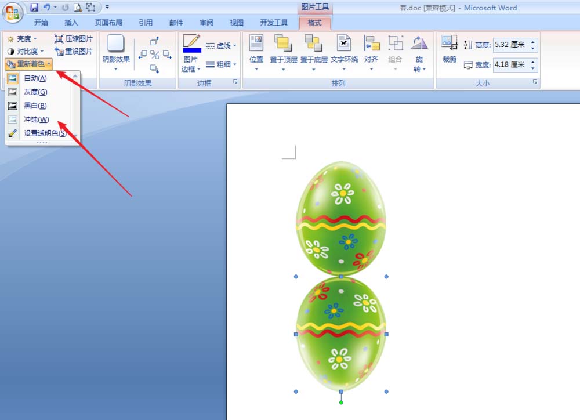Nudge shadow up icon
The image size is (580, 420).
[155, 41]
